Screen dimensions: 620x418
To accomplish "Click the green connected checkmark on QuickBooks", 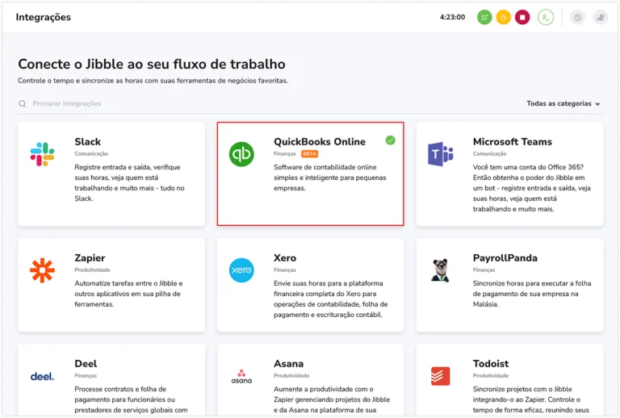I will [x=390, y=140].
